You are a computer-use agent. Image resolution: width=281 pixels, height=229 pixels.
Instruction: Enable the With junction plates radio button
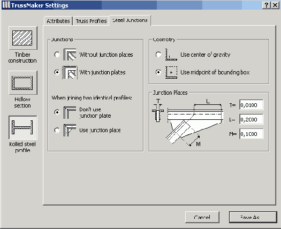pyautogui.click(x=57, y=72)
